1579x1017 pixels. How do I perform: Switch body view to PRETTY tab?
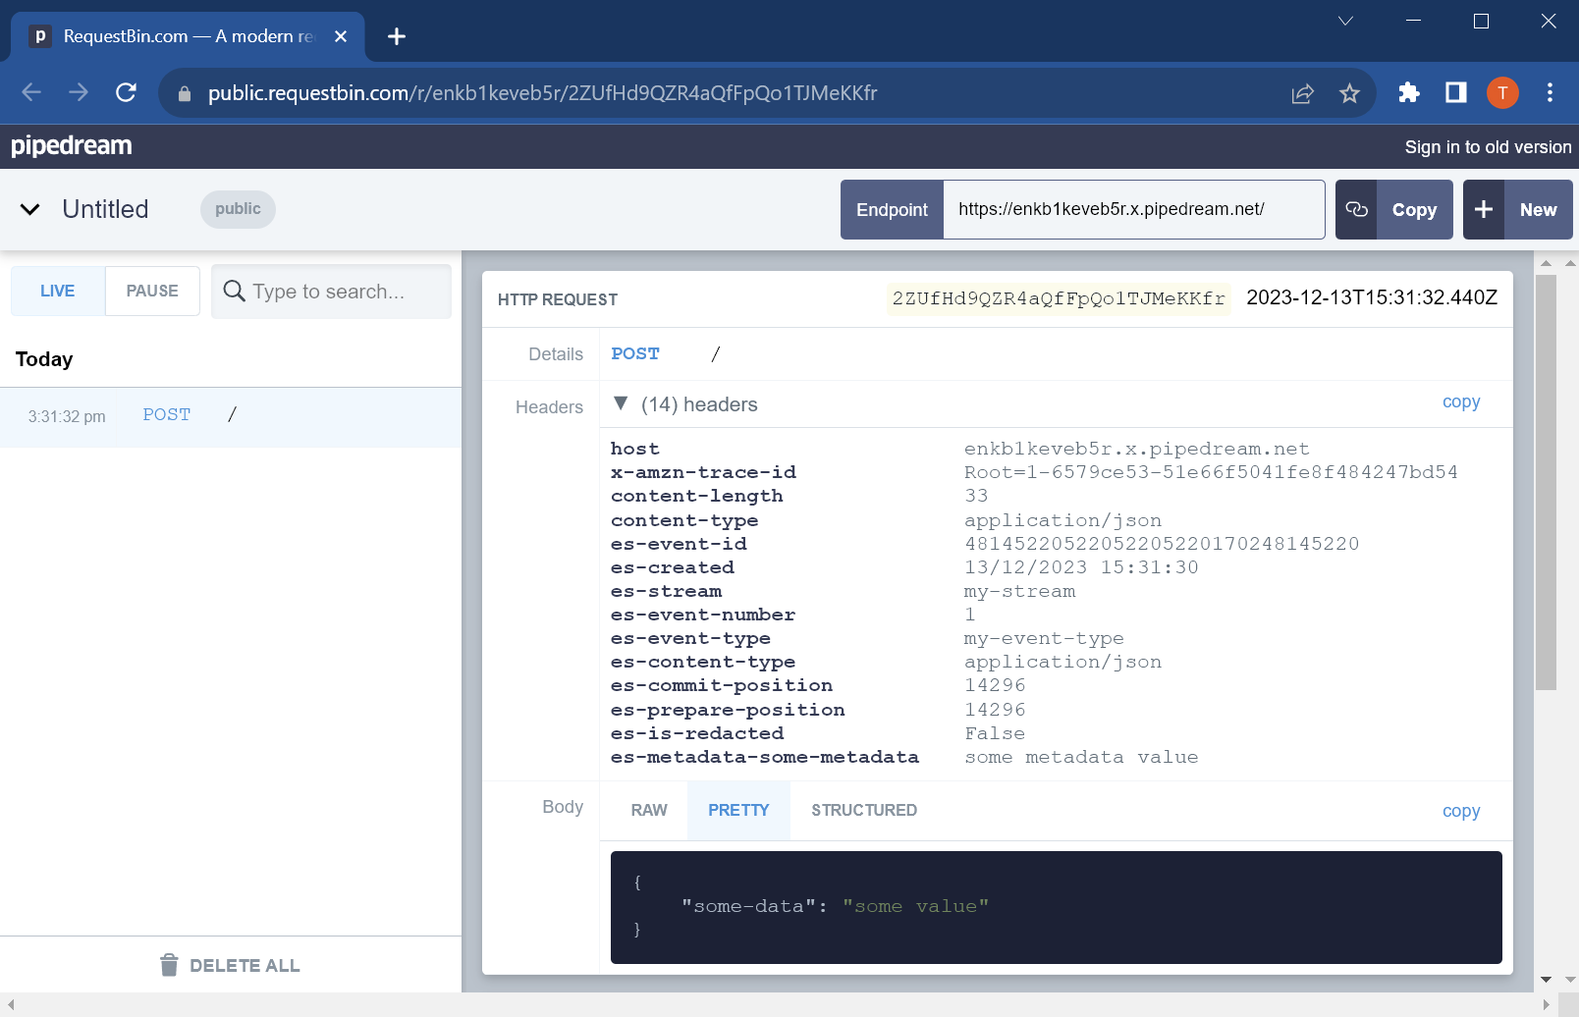click(738, 810)
